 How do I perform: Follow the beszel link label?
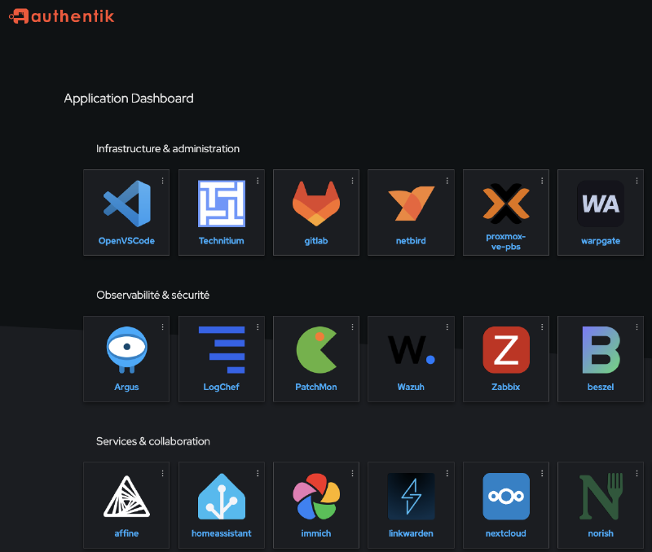pyautogui.click(x=601, y=387)
